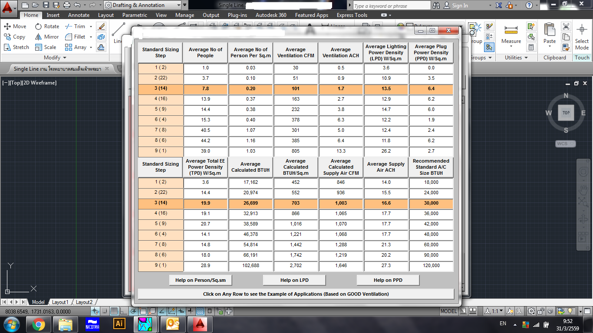Select the Mirror tool
The width and height of the screenshot is (593, 333).
pyautogui.click(x=47, y=37)
